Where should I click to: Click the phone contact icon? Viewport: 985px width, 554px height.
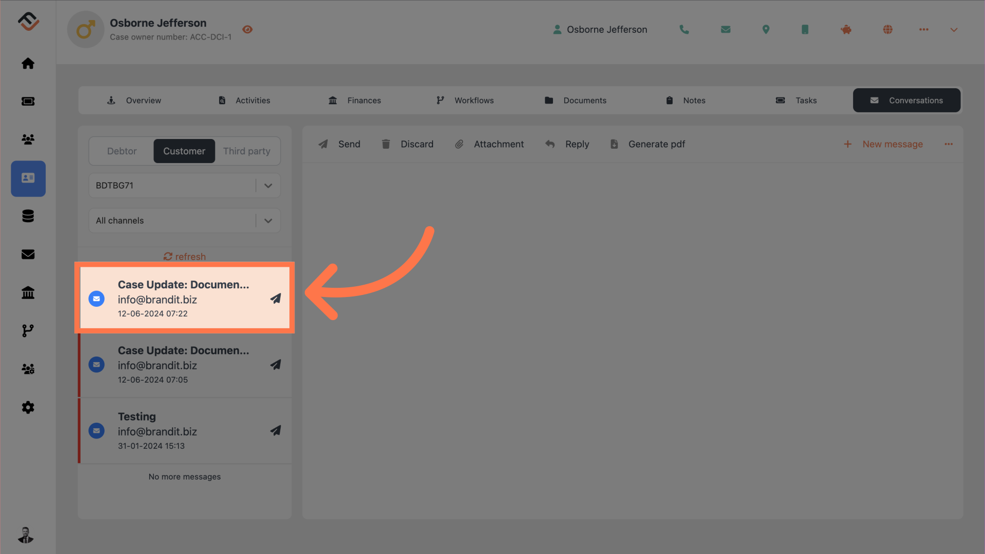click(x=685, y=29)
